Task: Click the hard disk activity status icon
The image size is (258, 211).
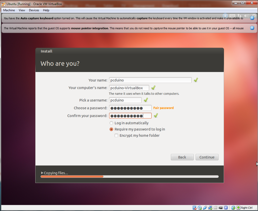Action: point(195,208)
